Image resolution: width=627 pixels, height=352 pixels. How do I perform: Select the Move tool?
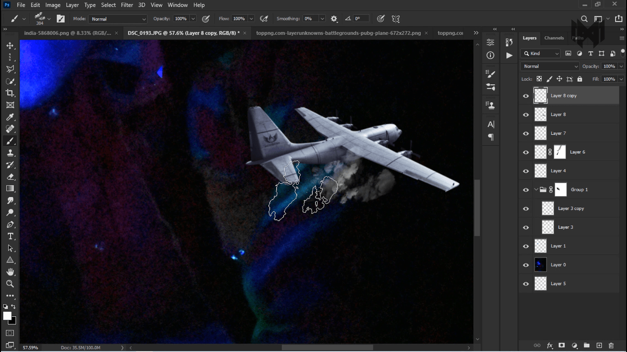(x=10, y=46)
